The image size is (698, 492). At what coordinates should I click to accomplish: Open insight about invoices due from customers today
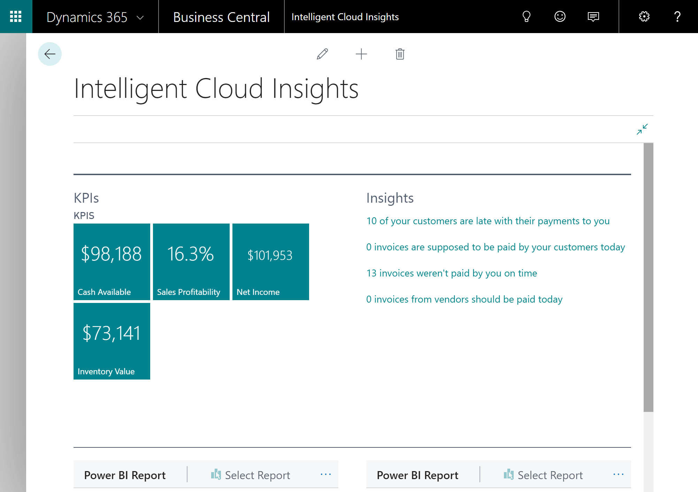point(496,247)
